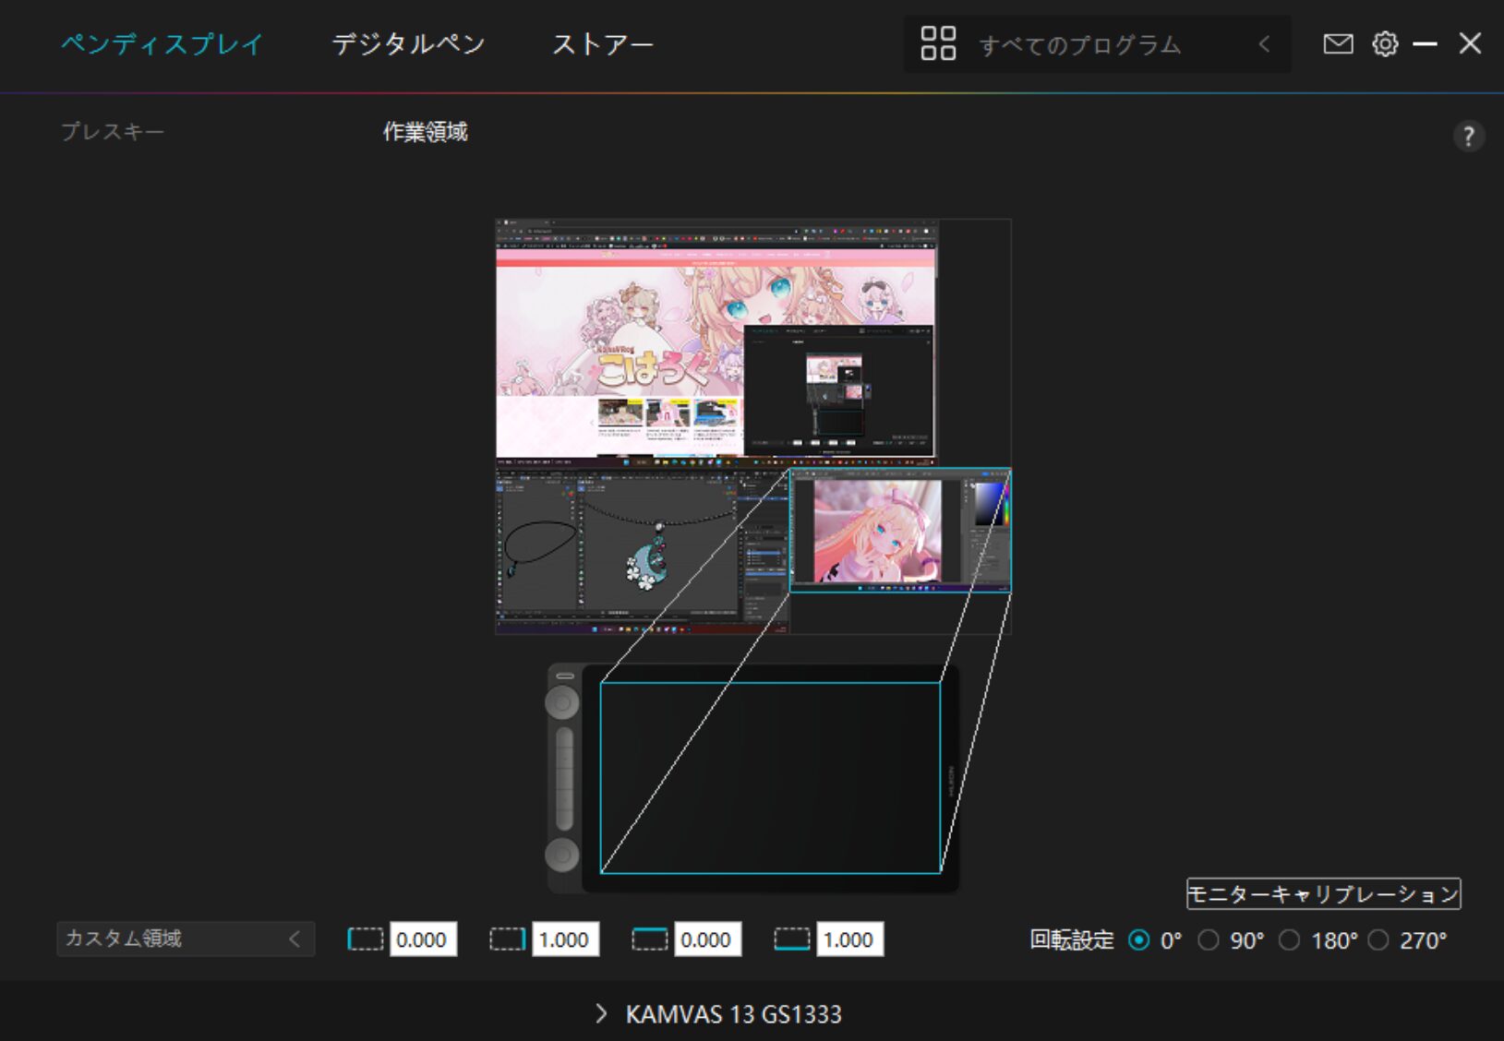Set rotation to 270°
Image resolution: width=1504 pixels, height=1041 pixels.
pos(1378,940)
